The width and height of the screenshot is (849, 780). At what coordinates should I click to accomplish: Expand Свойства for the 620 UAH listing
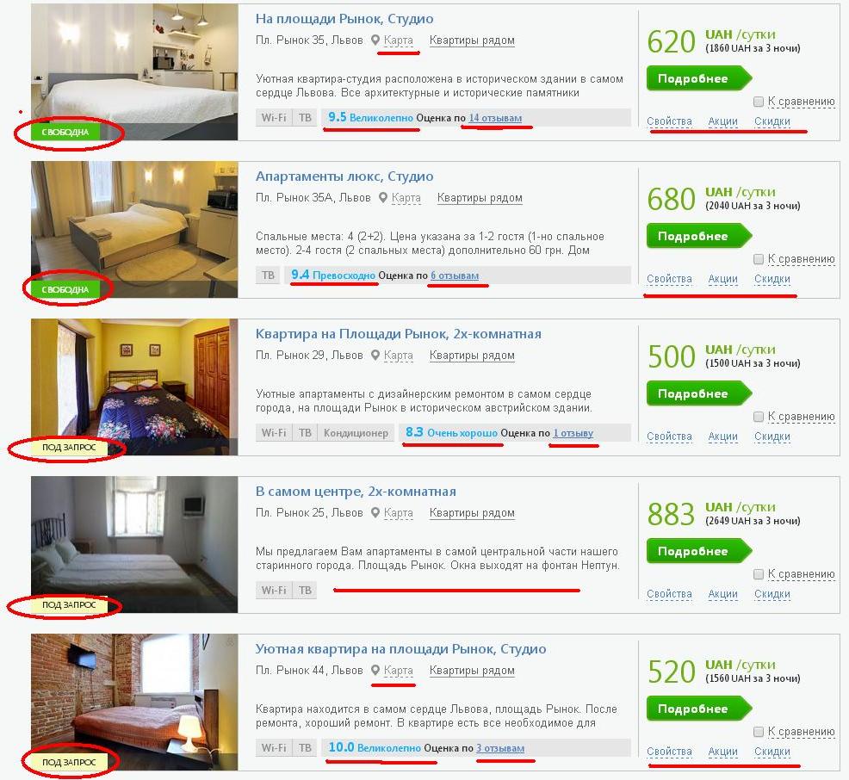click(x=669, y=121)
